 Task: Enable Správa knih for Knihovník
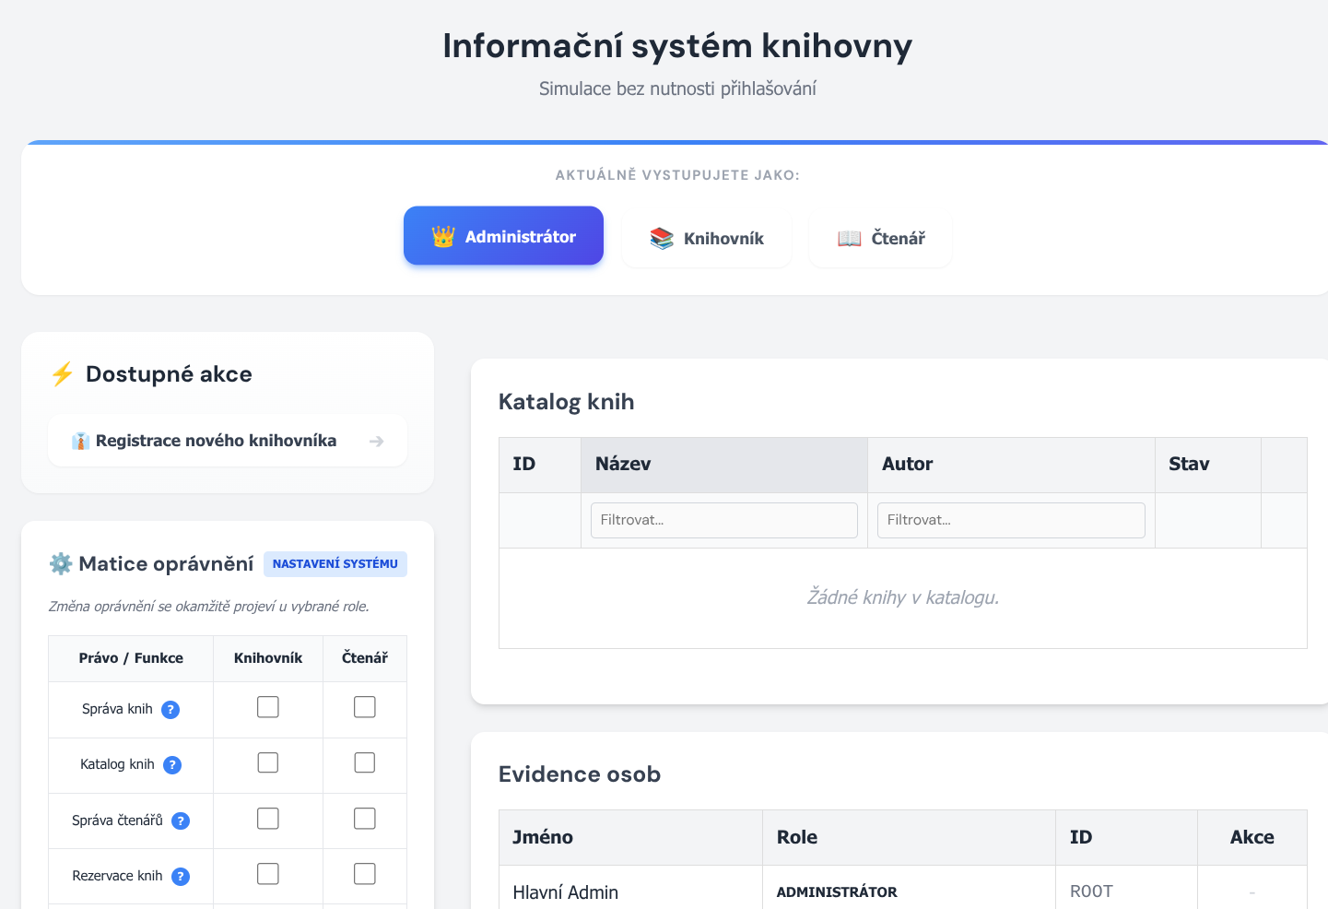[268, 707]
